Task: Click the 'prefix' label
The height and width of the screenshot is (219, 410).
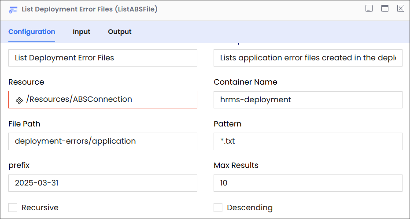Action: pos(19,166)
